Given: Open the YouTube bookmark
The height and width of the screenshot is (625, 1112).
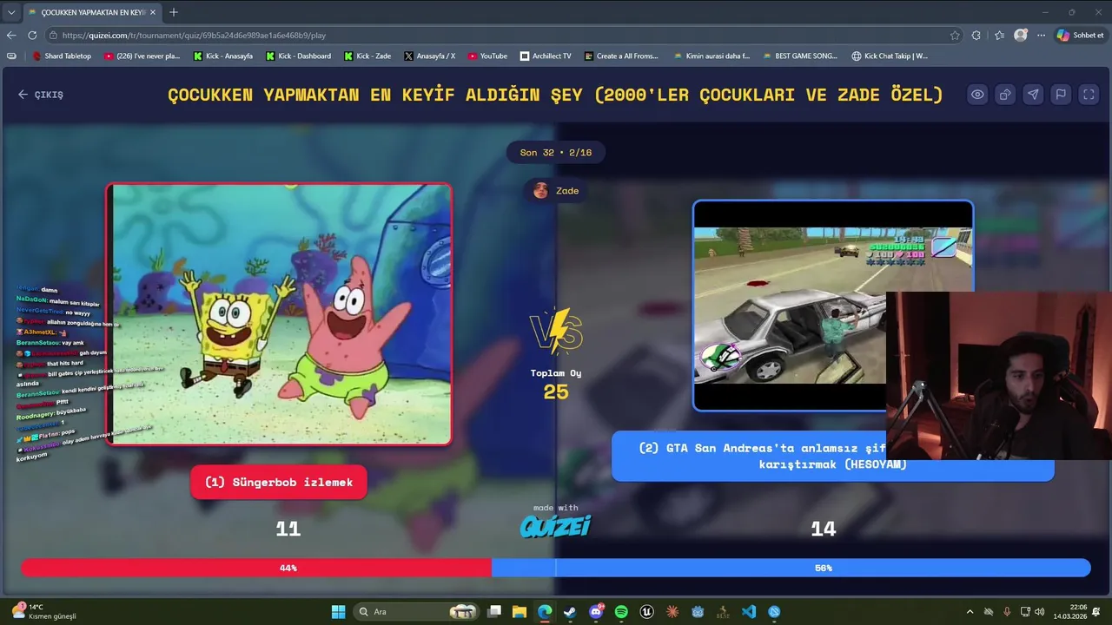Looking at the screenshot, I should [487, 56].
